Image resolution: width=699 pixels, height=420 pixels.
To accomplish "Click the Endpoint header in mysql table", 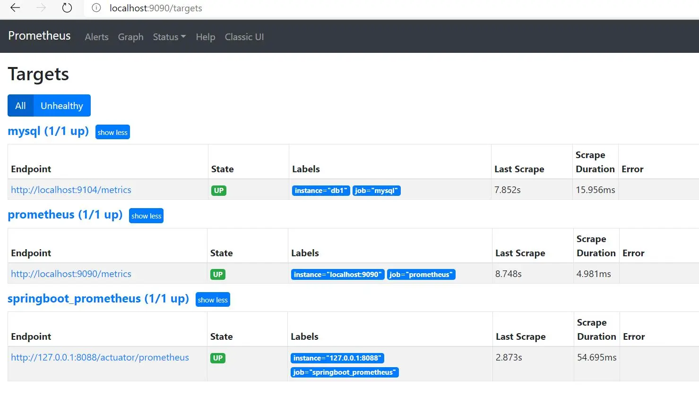I will coord(31,169).
